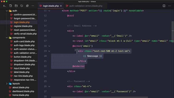Collapse all folders in explorer

point(27,6)
